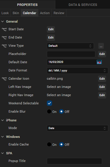Image resolution: width=110 pixels, height=167 pixels.
Task: Open the iPhone Mode dropdown
Action: [x=78, y=128]
